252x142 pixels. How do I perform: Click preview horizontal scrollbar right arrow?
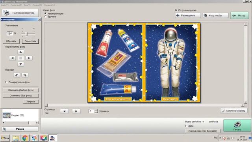[x=243, y=105]
